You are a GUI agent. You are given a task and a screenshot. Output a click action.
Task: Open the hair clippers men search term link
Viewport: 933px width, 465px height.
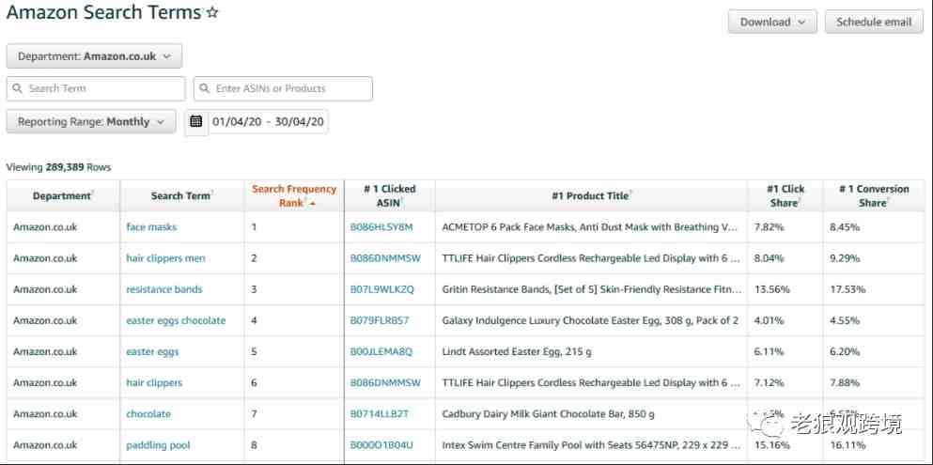pyautogui.click(x=165, y=258)
